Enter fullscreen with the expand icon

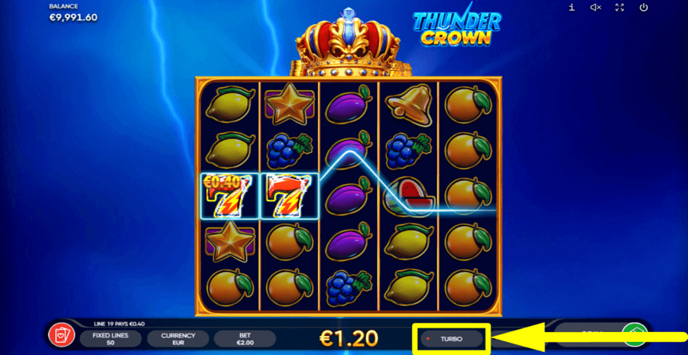[619, 7]
